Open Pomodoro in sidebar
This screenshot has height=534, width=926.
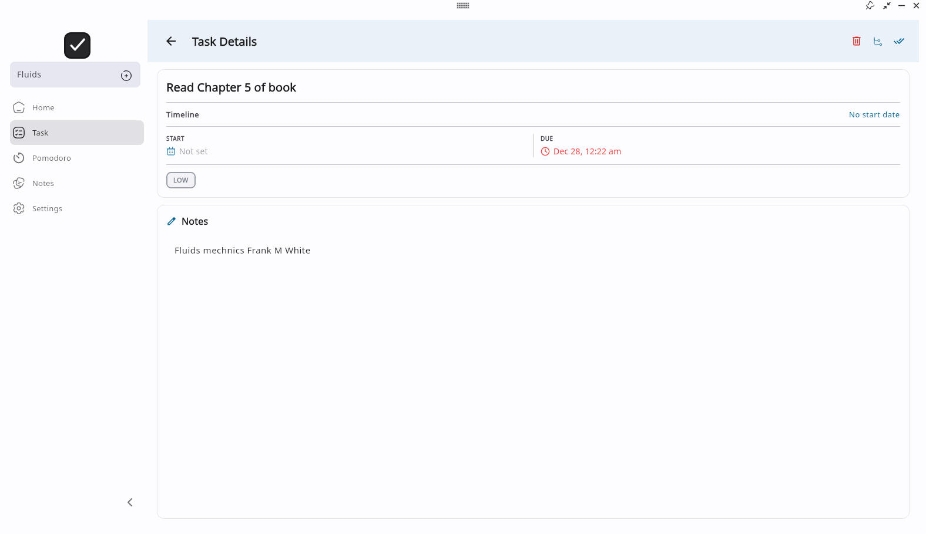(77, 158)
